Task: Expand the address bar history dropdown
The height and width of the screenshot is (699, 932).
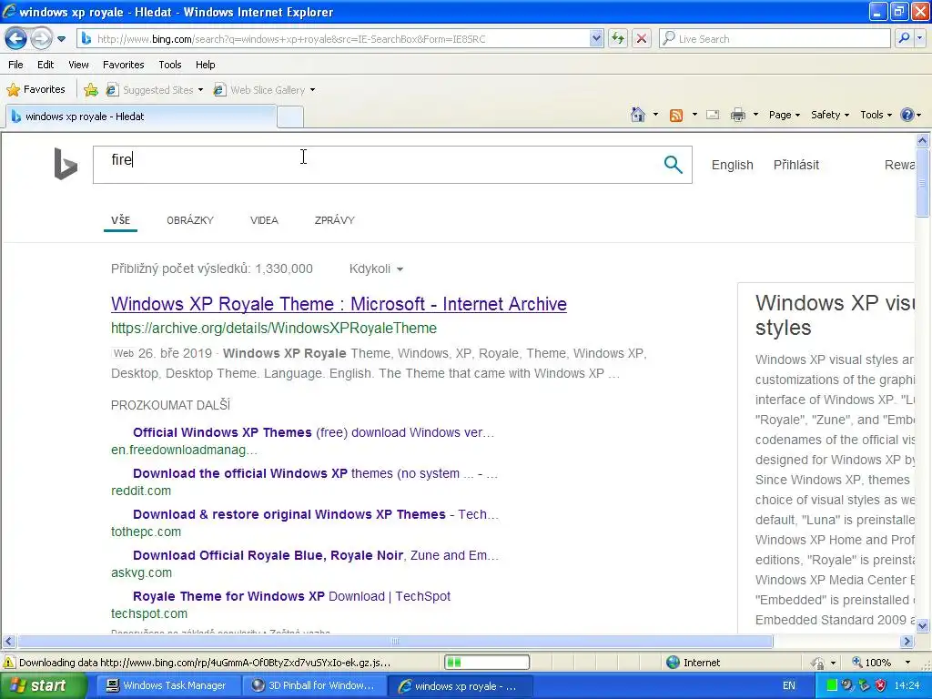Action: coord(597,39)
